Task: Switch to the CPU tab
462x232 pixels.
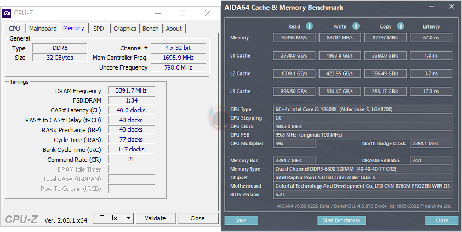Action: pos(14,29)
